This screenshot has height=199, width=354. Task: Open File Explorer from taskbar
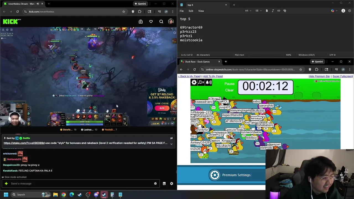[55, 195]
